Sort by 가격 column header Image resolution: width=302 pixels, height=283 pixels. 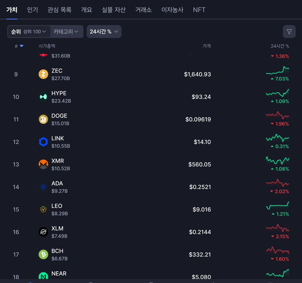(x=207, y=46)
